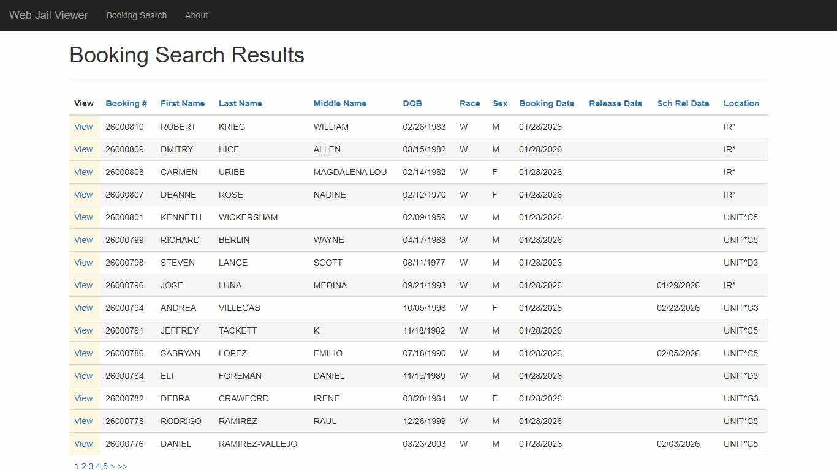Sort bookings by Race column
837x470 pixels.
point(469,103)
